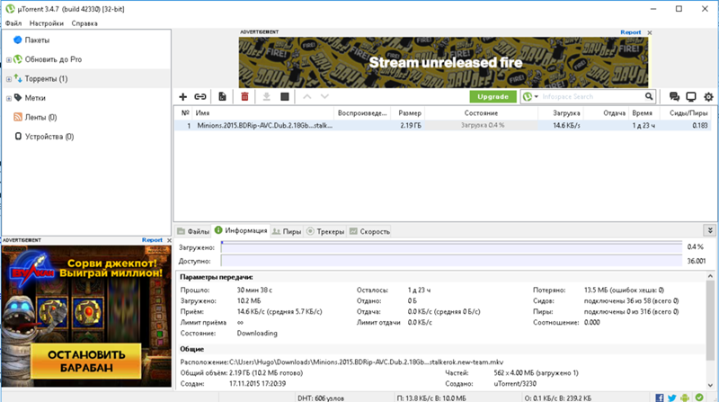
Task: Close the top banner advertisement
Action: (x=650, y=32)
